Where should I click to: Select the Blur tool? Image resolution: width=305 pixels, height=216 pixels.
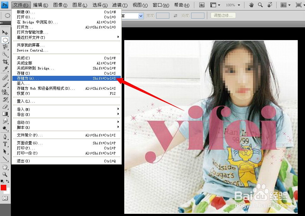tap(5, 121)
